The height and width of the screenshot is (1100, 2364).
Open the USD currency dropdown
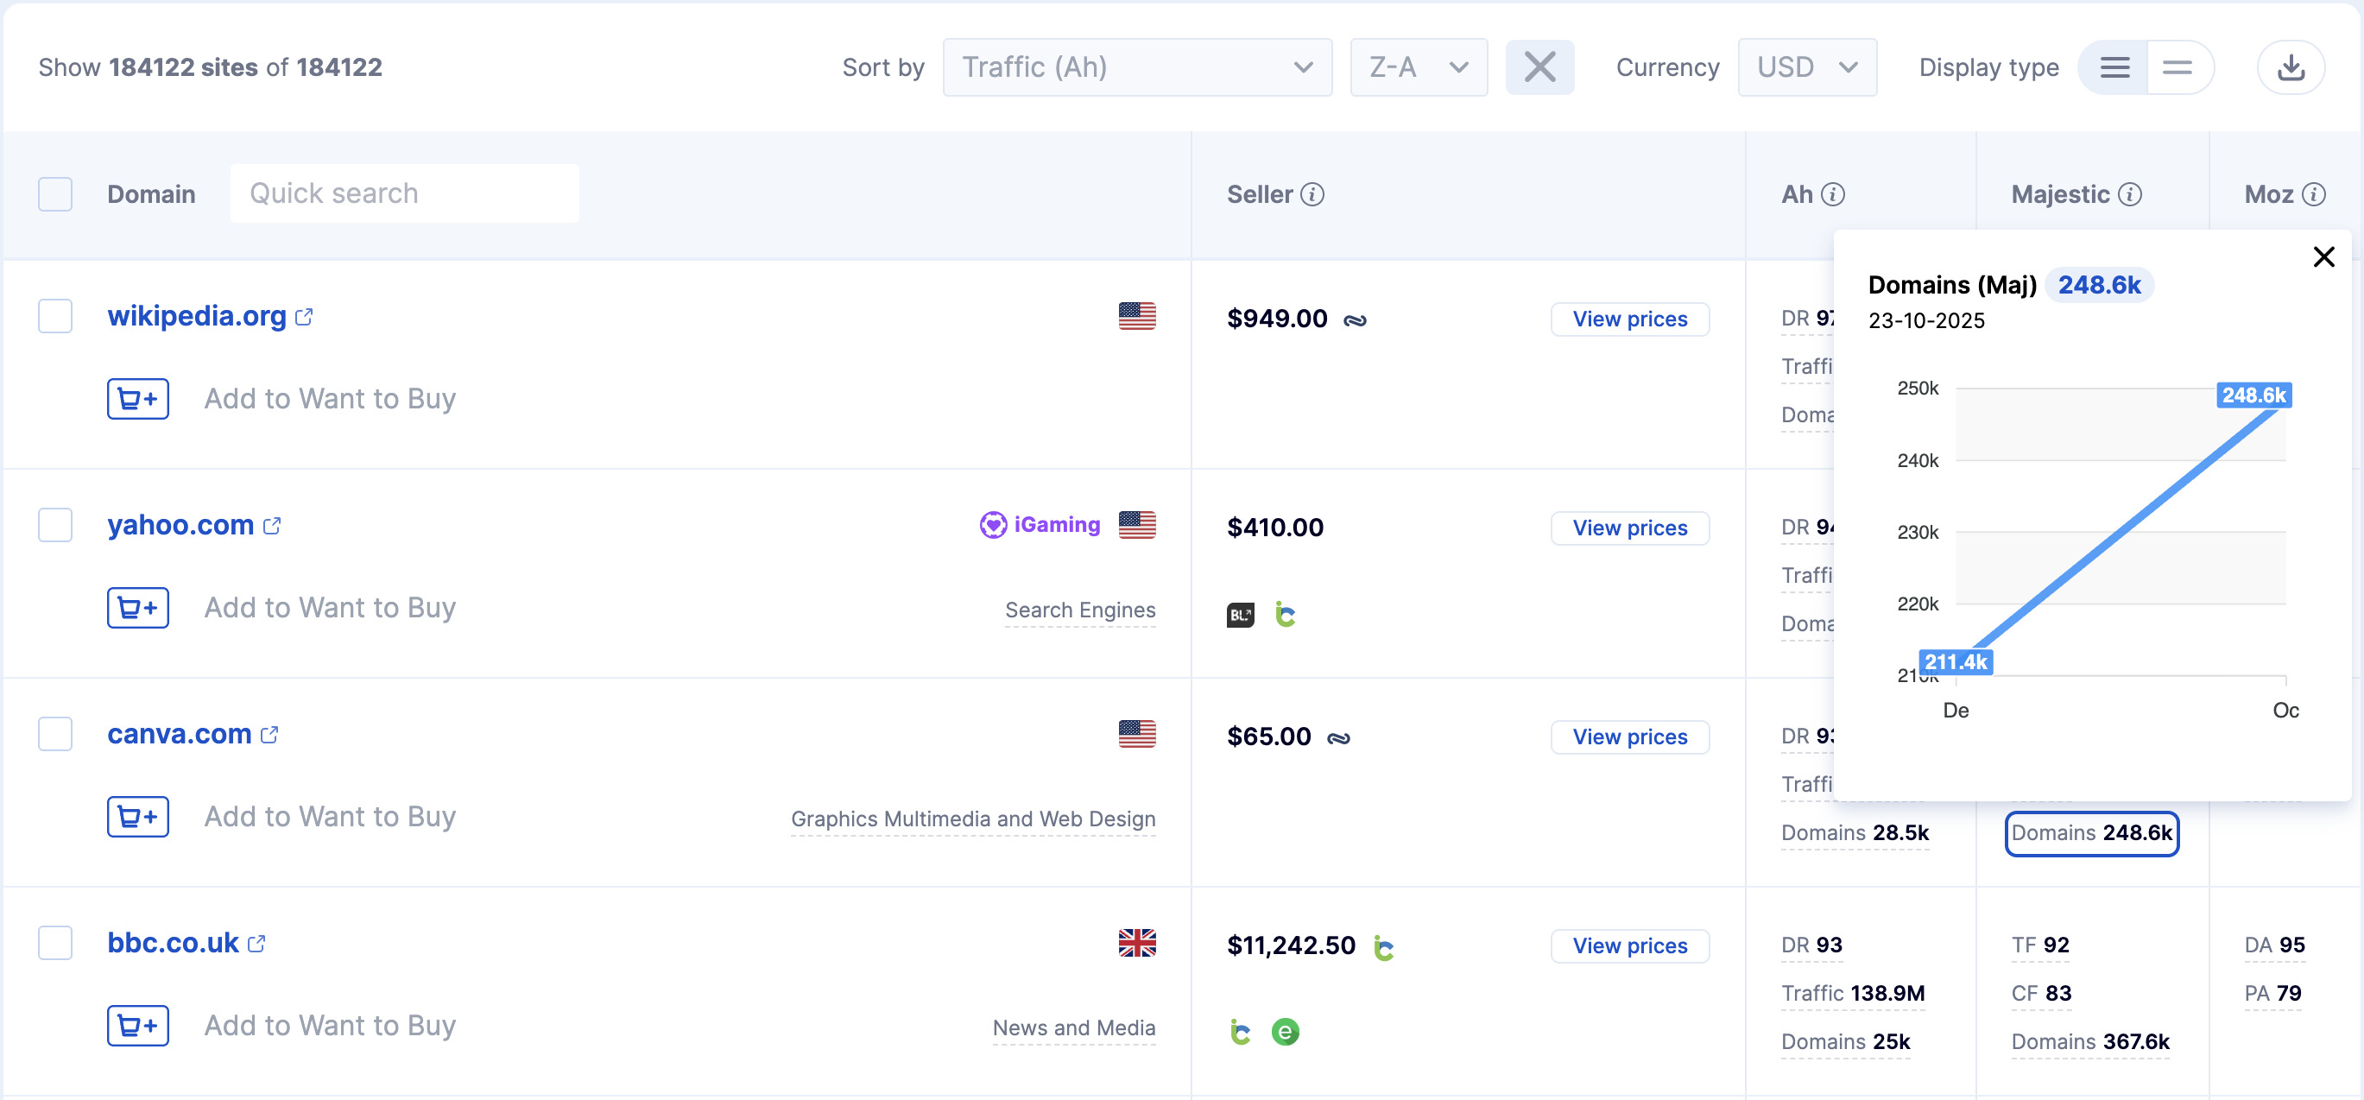(x=1806, y=67)
